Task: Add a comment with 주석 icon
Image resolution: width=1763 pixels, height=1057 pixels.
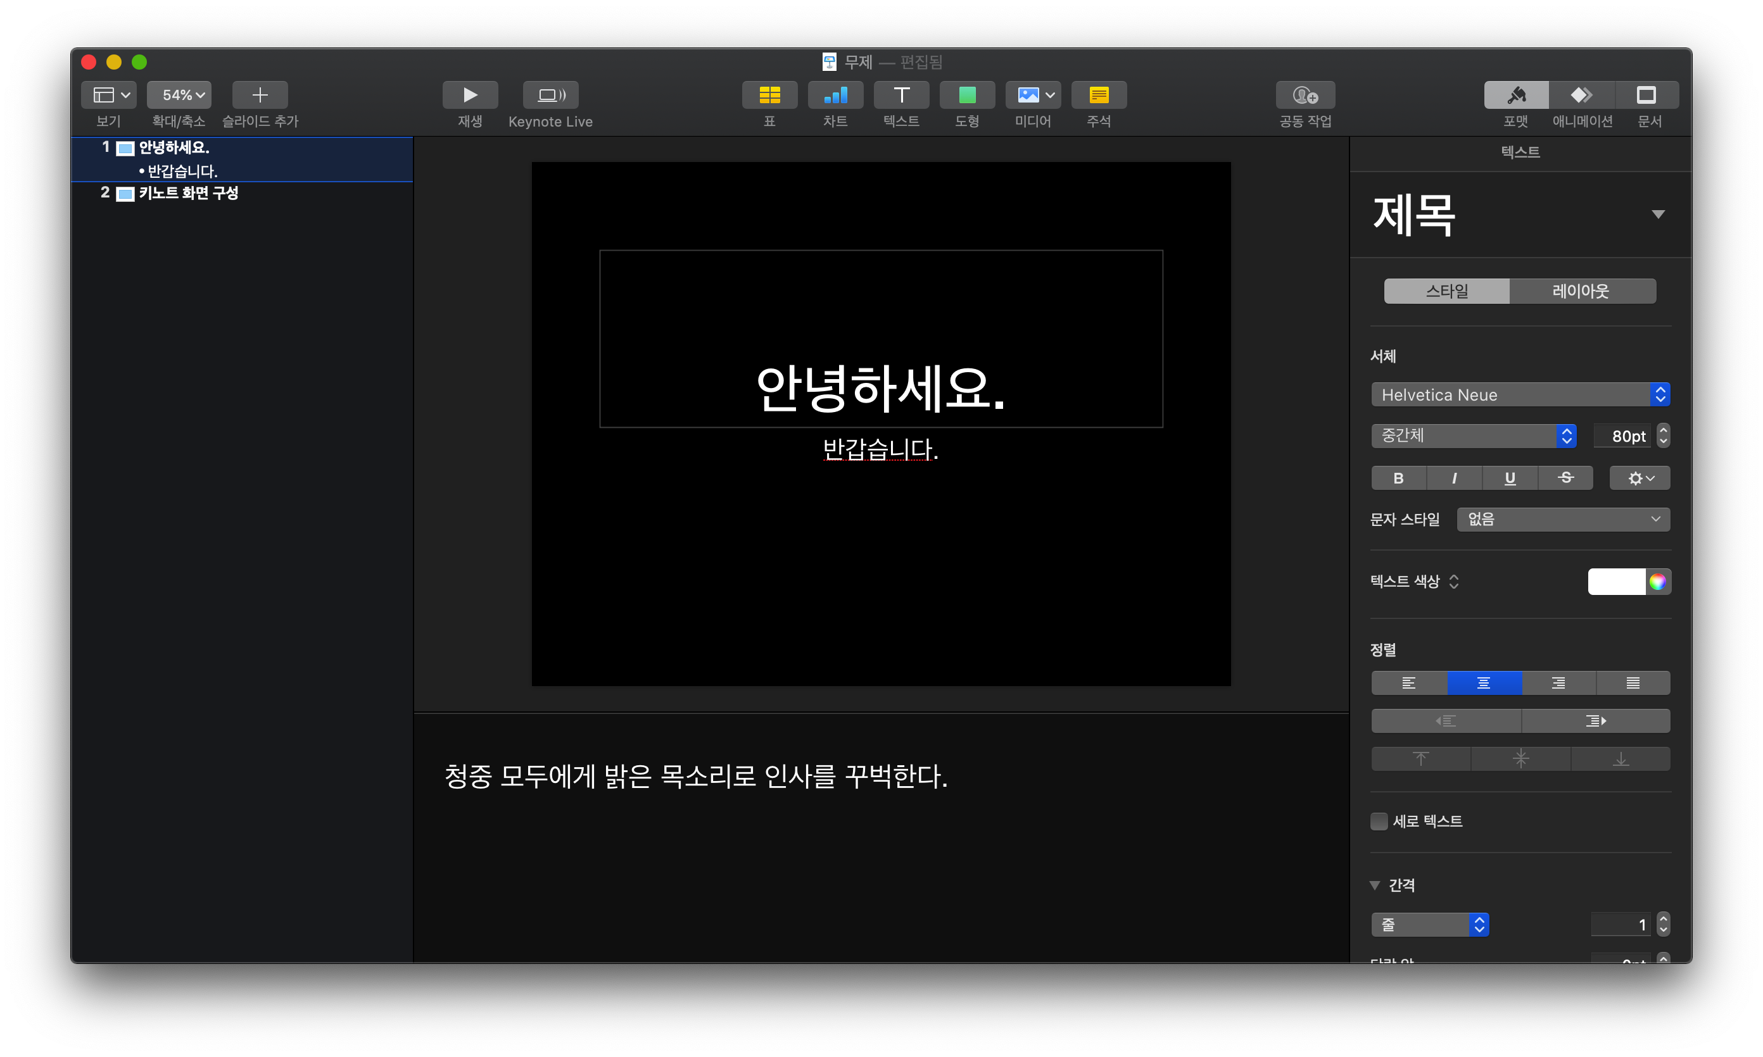Action: coord(1098,95)
